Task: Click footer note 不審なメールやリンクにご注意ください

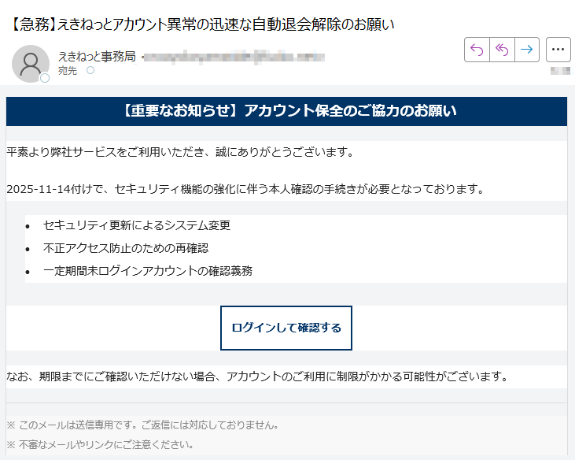Action: coord(100,444)
